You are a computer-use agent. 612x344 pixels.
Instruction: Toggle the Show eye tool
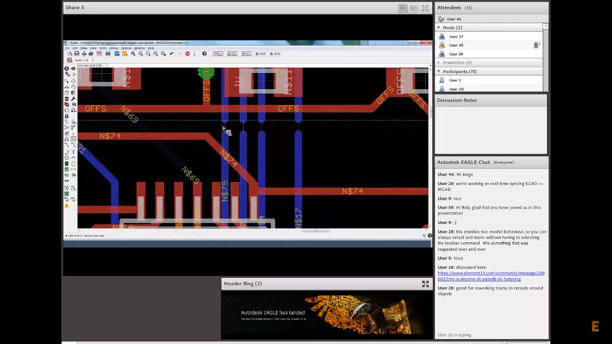[x=73, y=69]
